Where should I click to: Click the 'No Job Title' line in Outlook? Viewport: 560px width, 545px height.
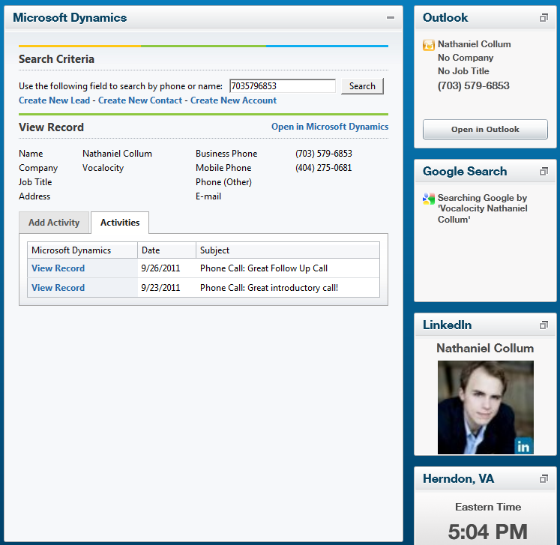point(463,71)
